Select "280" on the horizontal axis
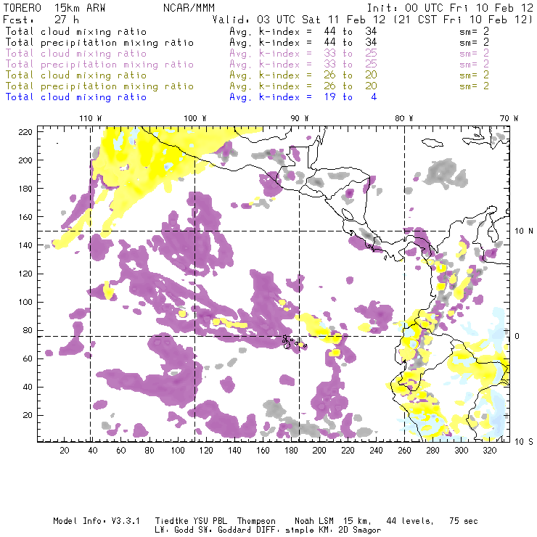 [433, 451]
